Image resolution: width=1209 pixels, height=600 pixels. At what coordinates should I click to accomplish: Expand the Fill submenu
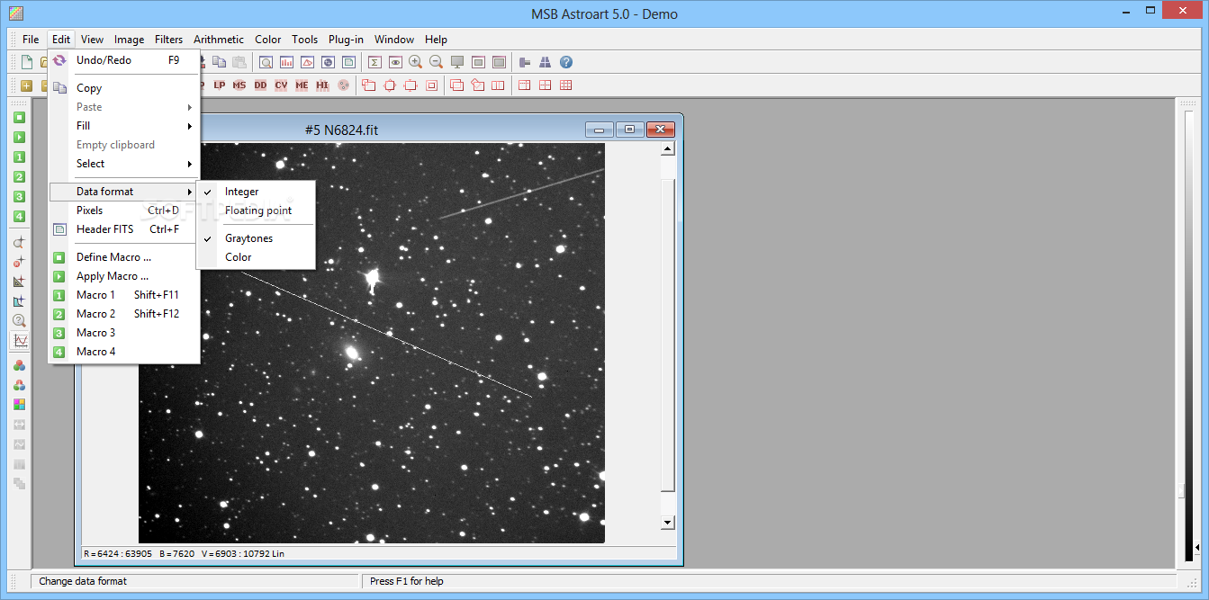tap(123, 126)
